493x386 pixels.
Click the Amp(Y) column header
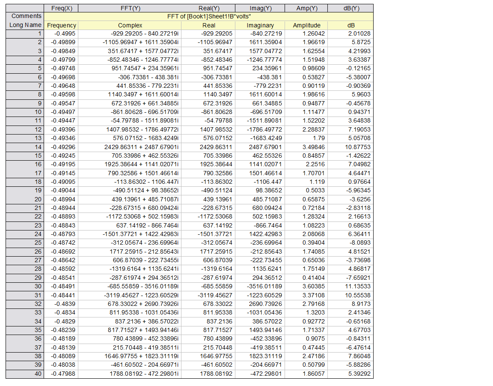tap(306, 8)
